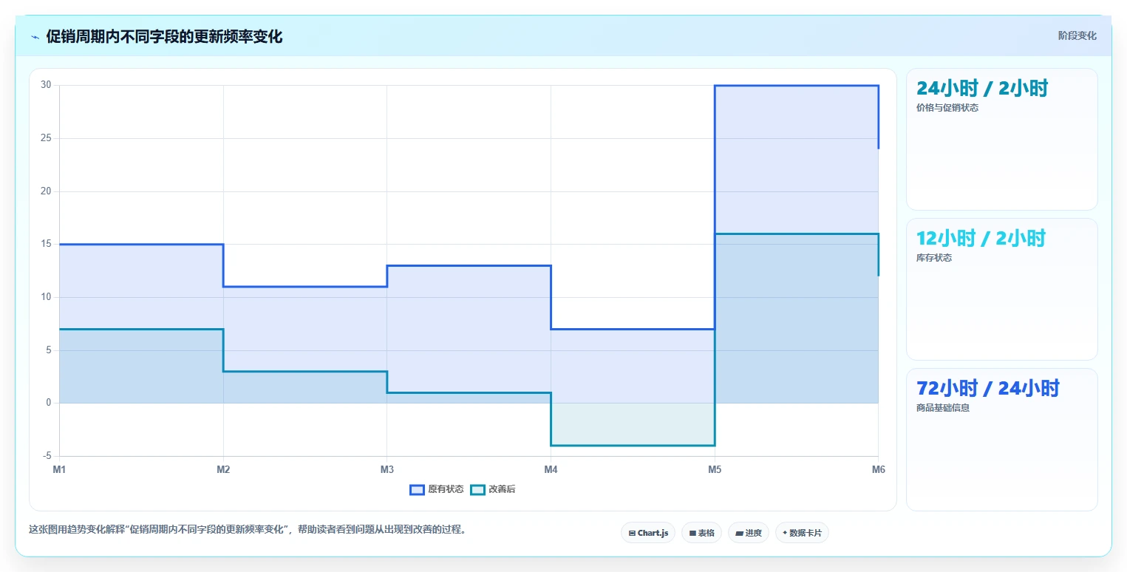Click the 15 y-axis tick label
The width and height of the screenshot is (1127, 572).
click(46, 244)
